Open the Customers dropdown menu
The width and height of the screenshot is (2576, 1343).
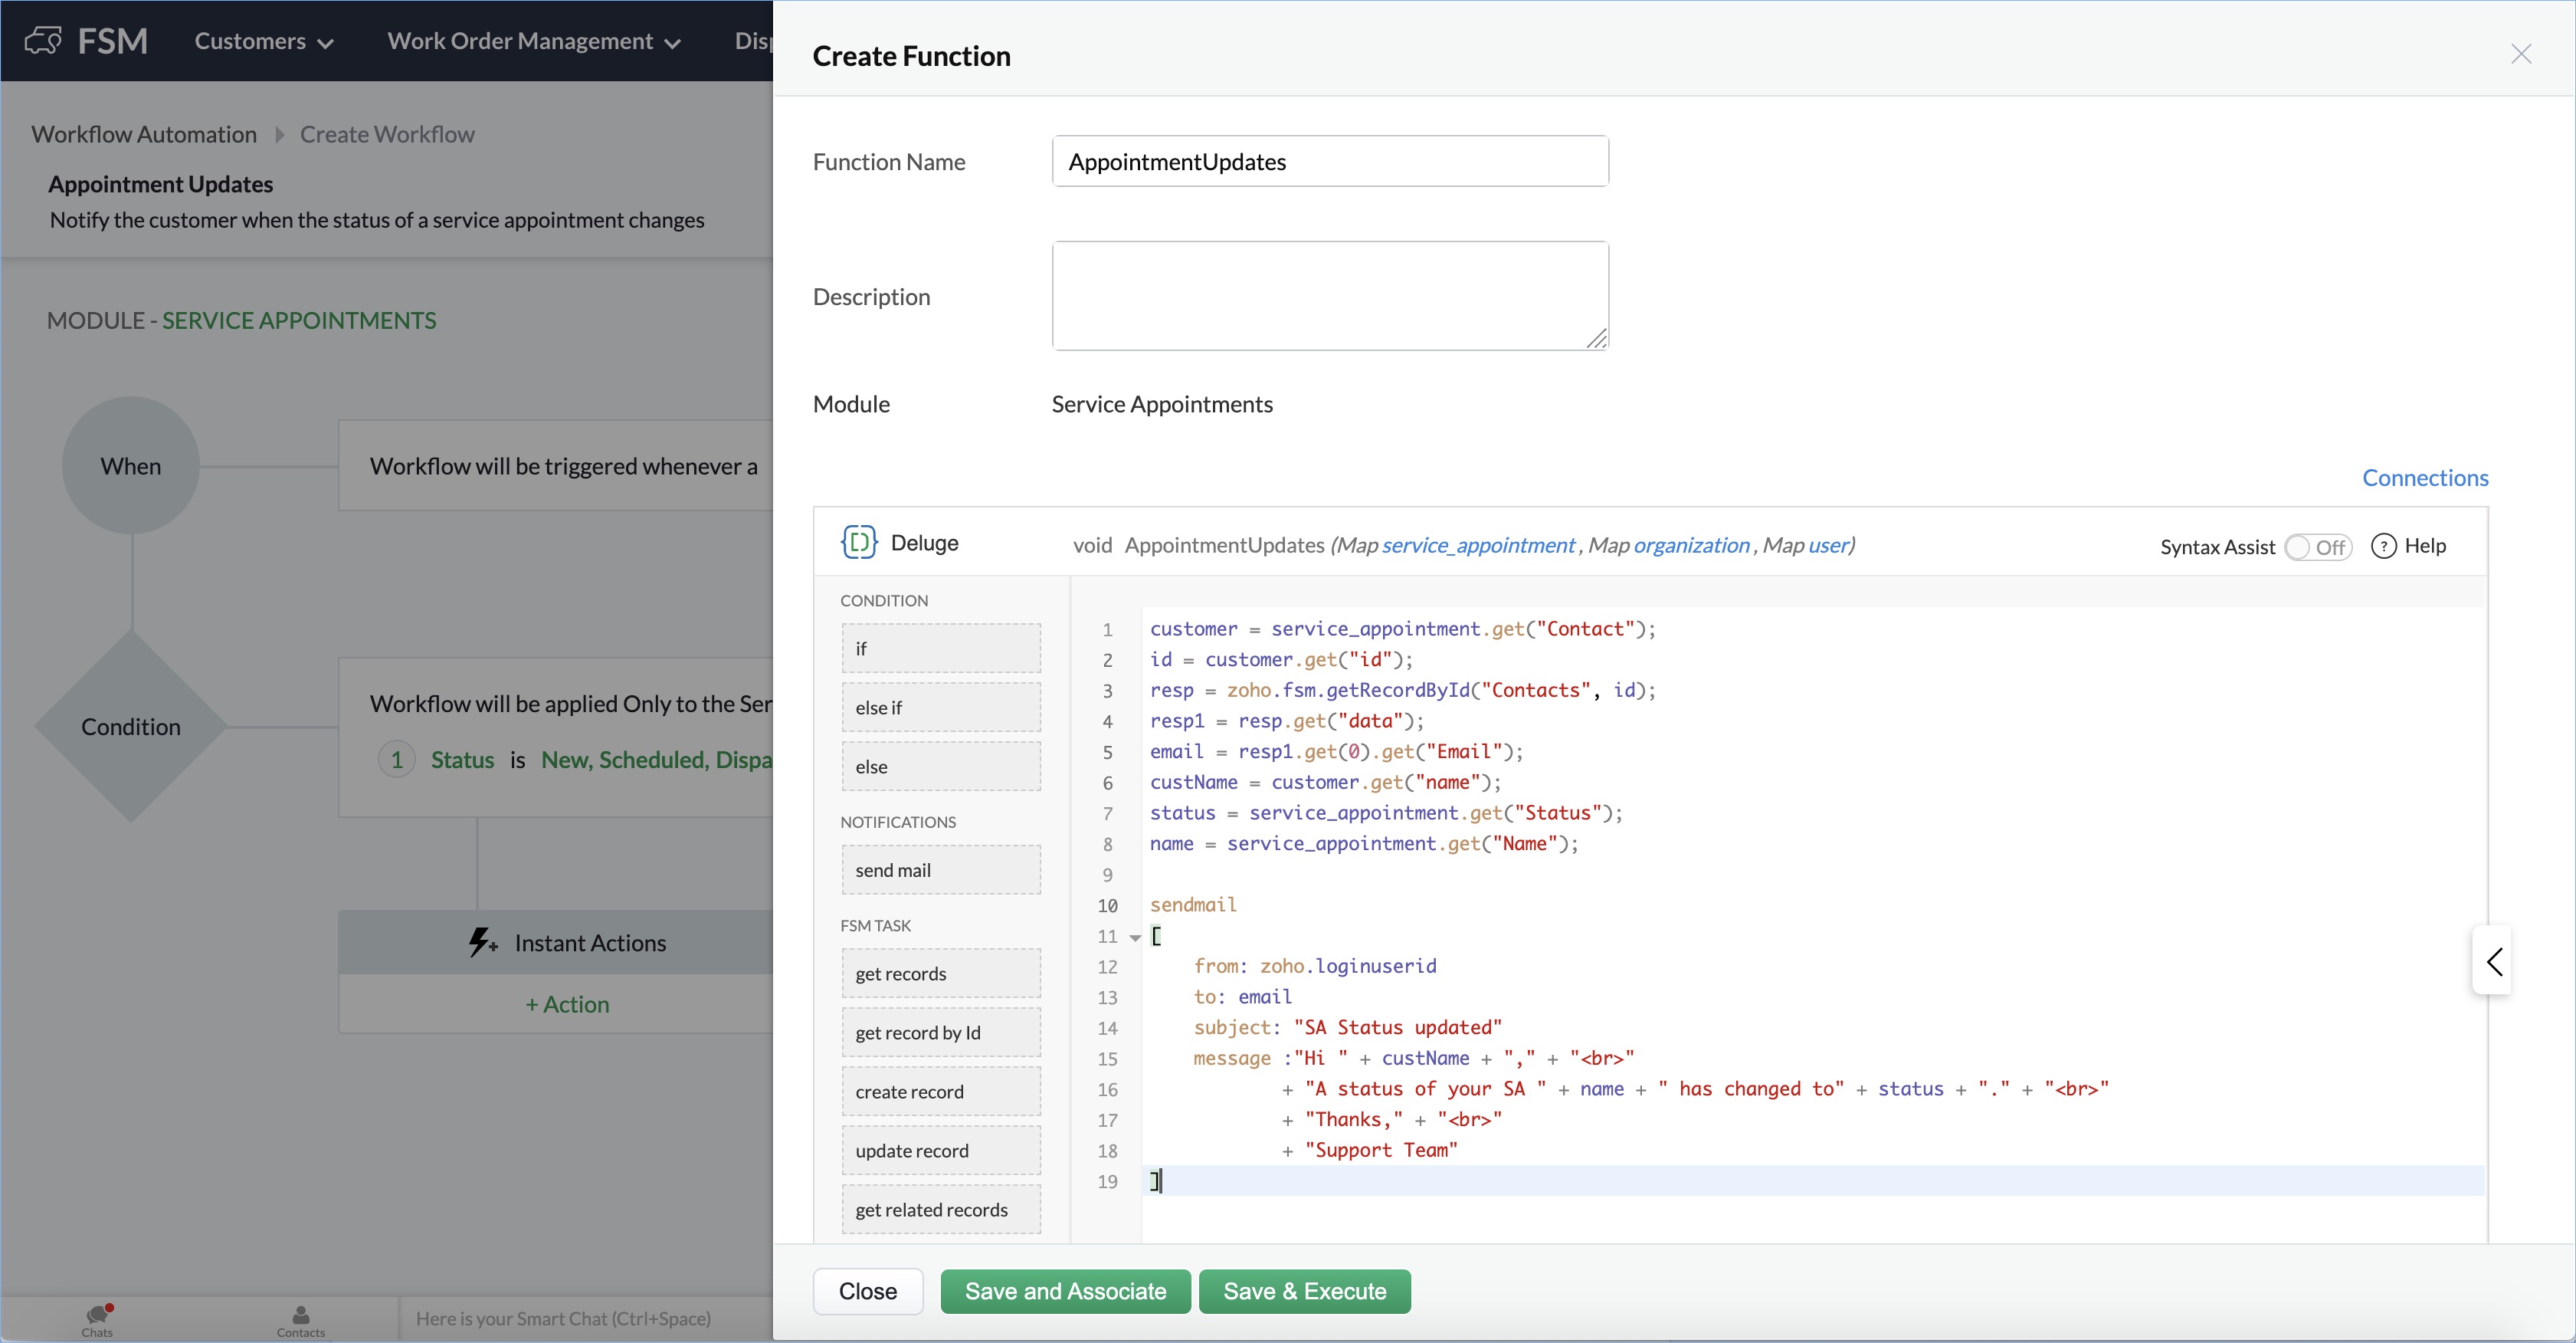263,41
